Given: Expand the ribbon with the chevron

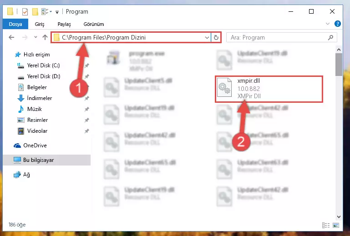Looking at the screenshot, I should click(x=327, y=24).
